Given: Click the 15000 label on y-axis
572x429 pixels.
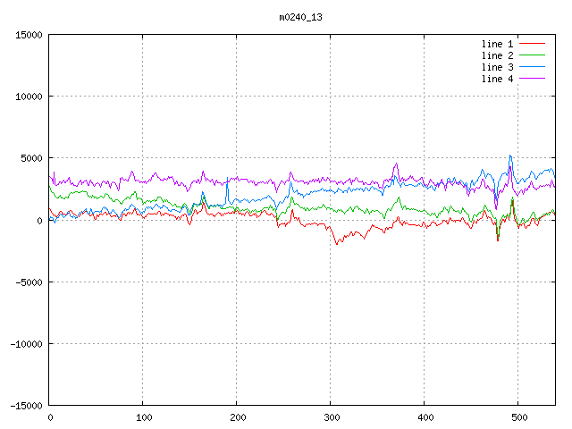Looking at the screenshot, I should point(28,35).
